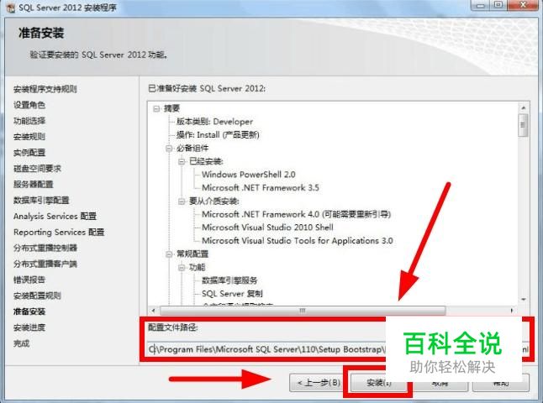The image size is (543, 403).
Task: Click the scroll-right arrow of summary tree
Action: point(512,311)
